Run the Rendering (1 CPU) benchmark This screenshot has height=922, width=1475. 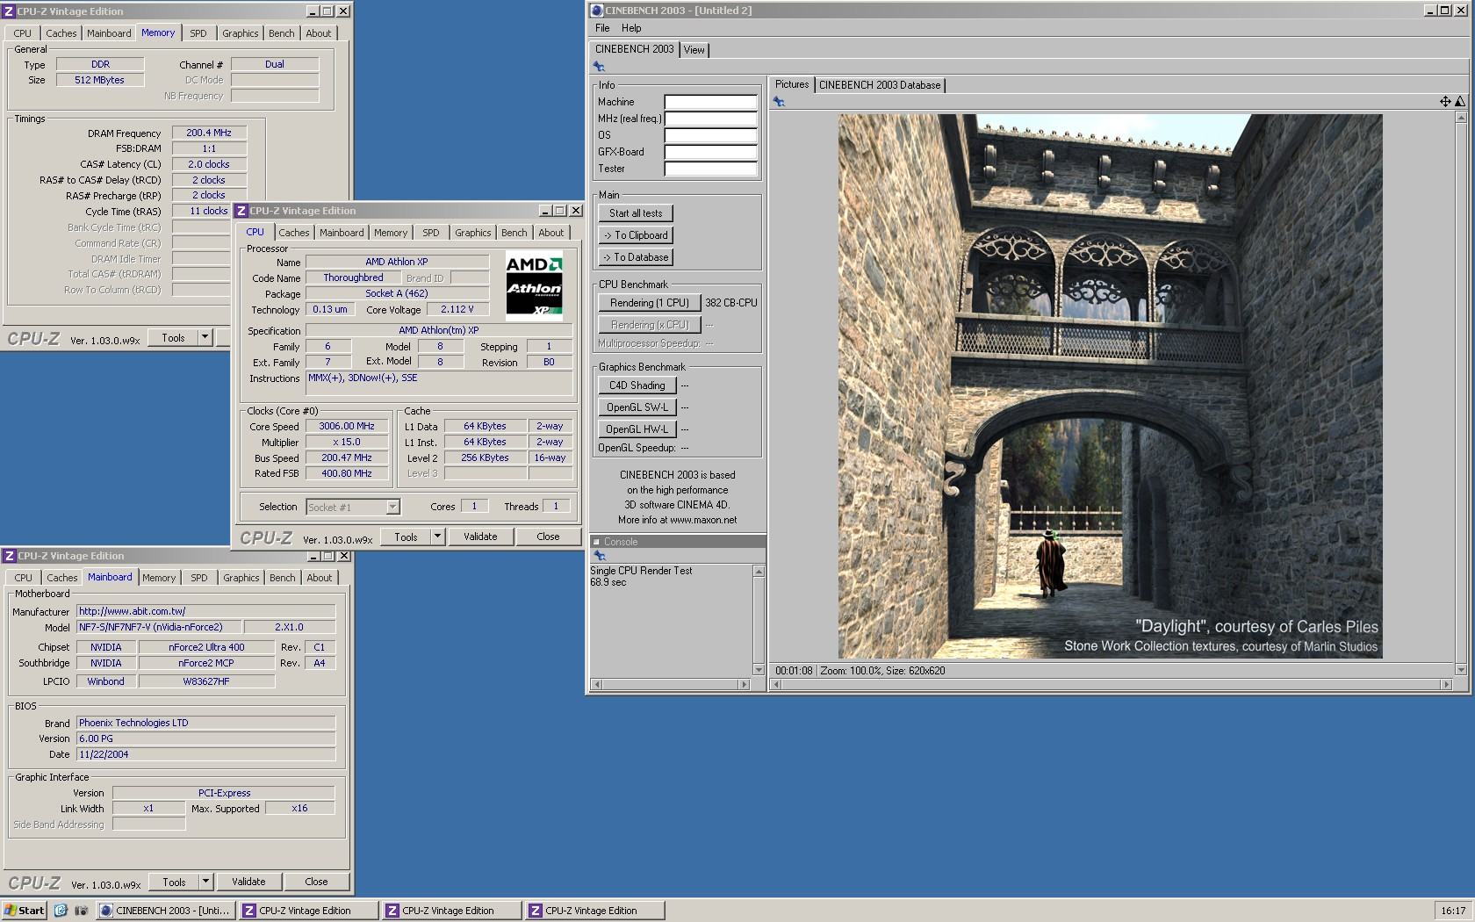coord(650,303)
